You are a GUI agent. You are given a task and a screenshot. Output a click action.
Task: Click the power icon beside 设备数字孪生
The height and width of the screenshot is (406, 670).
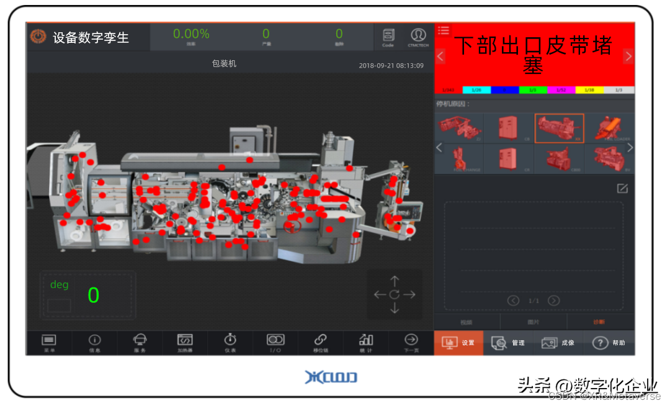pos(38,37)
